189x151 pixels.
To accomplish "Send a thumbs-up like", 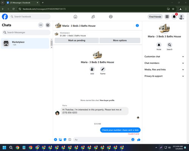I will click(139, 140).
